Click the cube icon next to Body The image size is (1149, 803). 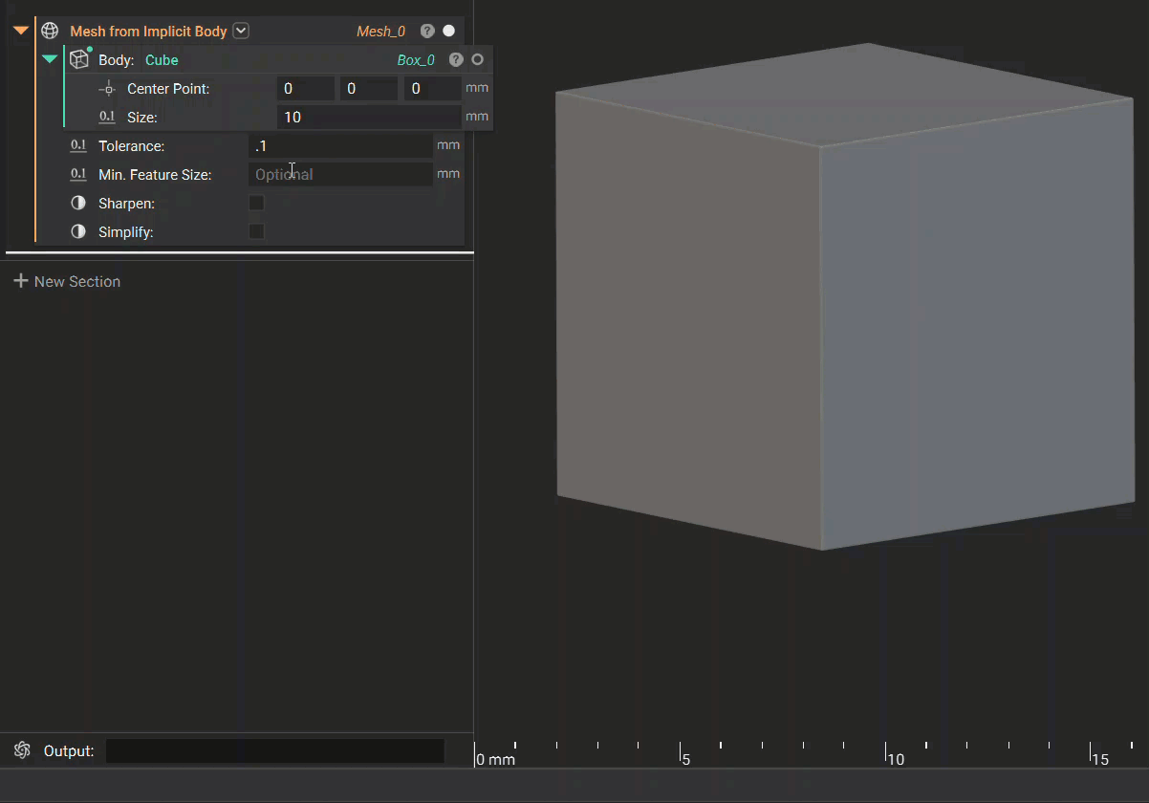[x=79, y=59]
